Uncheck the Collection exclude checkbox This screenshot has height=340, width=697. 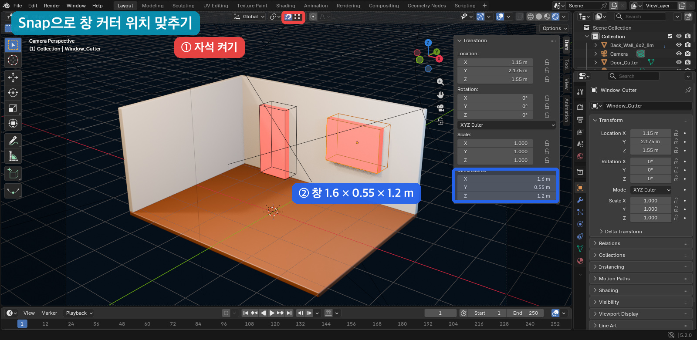pyautogui.click(x=670, y=36)
